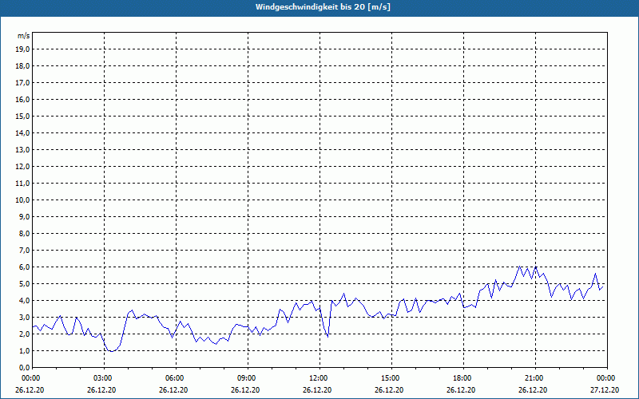Screen dimensions: 639x399
Task: Click the y-axis label '10,0'
Action: click(22, 200)
